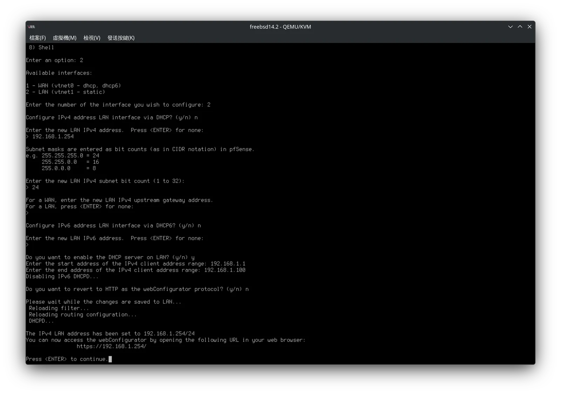561x395 pixels.
Task: Open the 檢視(V) menu
Action: coord(92,38)
